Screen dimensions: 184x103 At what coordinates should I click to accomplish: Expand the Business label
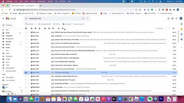point(1,42)
